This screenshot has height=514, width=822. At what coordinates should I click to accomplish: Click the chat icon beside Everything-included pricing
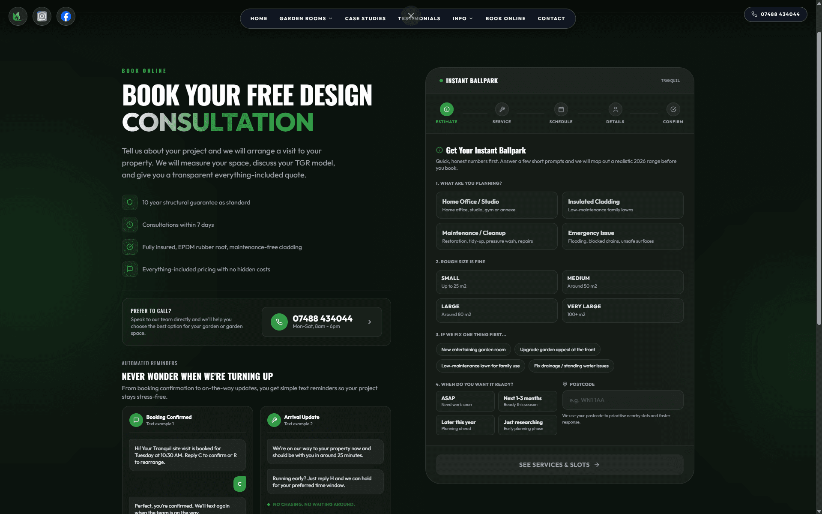tap(130, 269)
